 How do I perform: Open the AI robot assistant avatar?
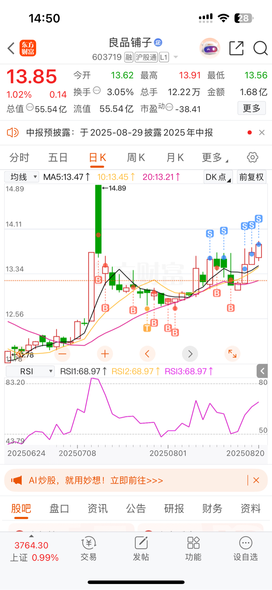pos(210,48)
